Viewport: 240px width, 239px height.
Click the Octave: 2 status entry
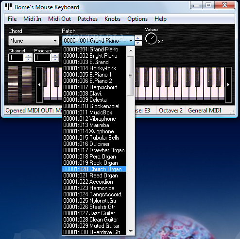pyautogui.click(x=171, y=111)
